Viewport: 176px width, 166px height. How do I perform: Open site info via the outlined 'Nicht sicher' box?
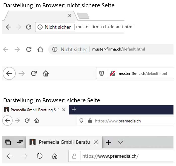click(54, 27)
